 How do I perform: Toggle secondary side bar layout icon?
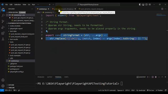pyautogui.click(x=146, y=4)
